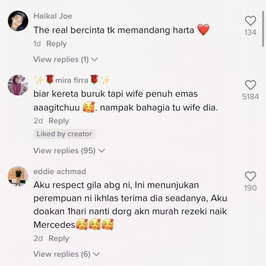Reply to mira firra's comment
The width and height of the screenshot is (266, 266).
click(59, 121)
